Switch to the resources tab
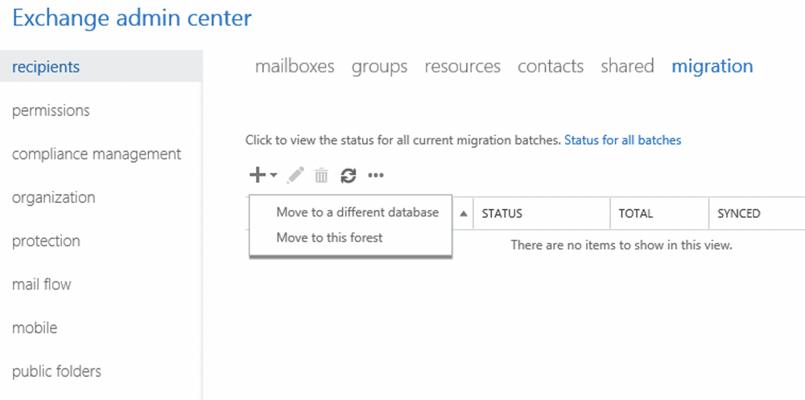The height and width of the screenshot is (400, 805). pos(463,66)
